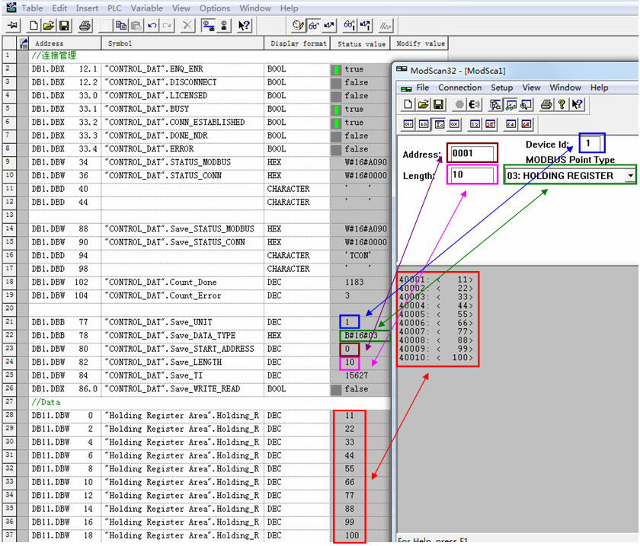
Task: Open the Variable menu
Action: point(146,8)
